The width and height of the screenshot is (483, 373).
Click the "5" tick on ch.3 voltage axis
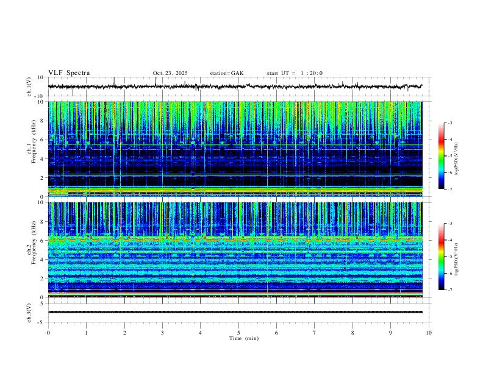pos(42,304)
